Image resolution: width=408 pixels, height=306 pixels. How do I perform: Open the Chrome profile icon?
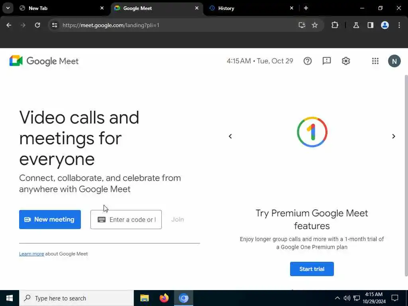coord(384,25)
